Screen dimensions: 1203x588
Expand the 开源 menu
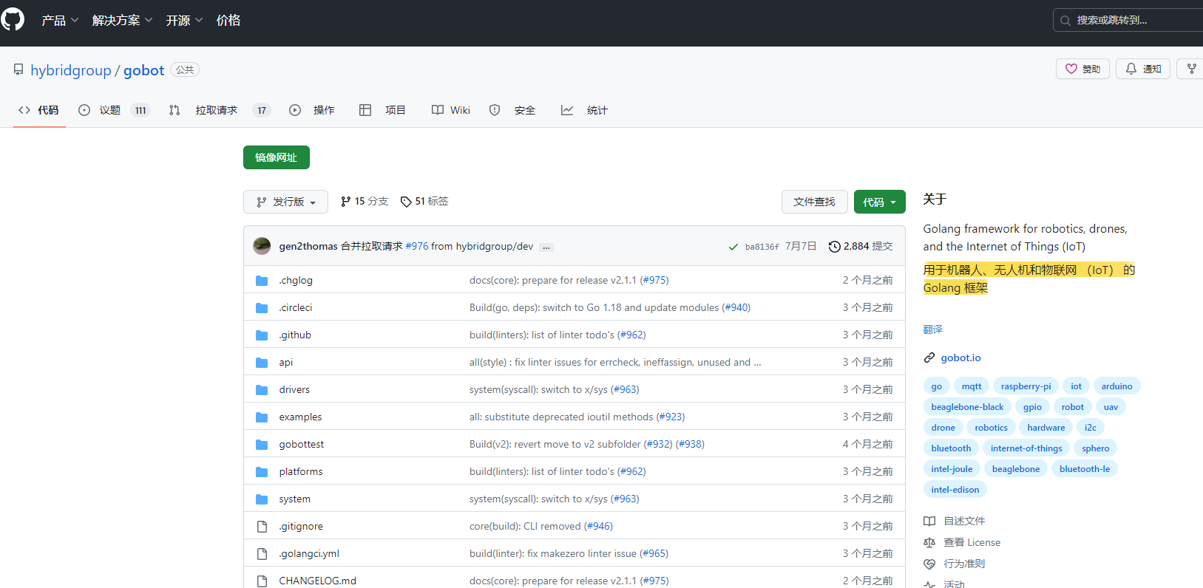pos(184,20)
